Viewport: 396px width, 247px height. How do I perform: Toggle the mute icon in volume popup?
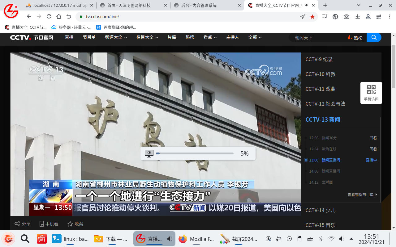(149, 153)
